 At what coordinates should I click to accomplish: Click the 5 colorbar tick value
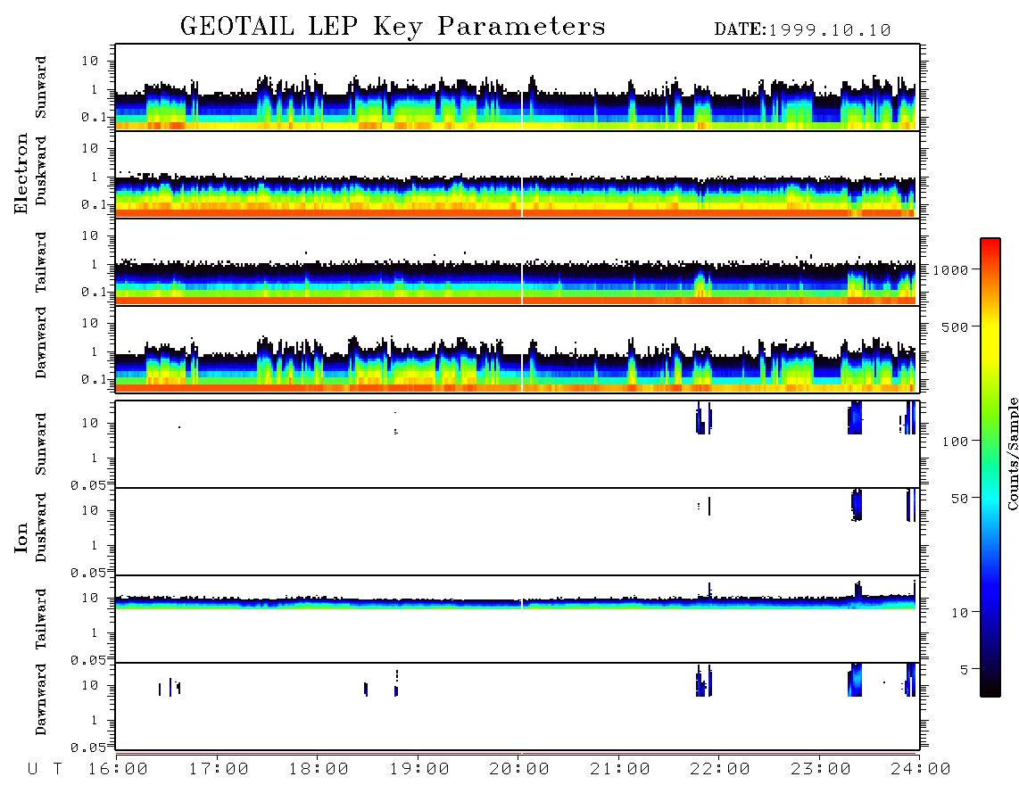pyautogui.click(x=964, y=671)
